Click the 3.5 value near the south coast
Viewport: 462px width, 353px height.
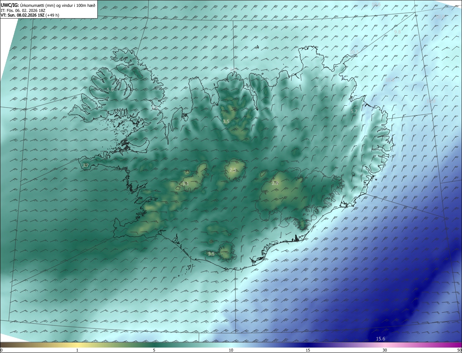pos(211,254)
